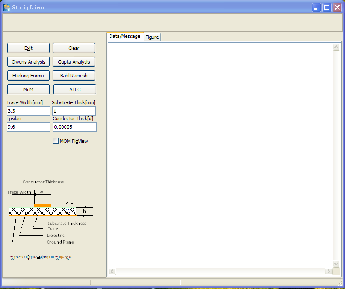Switch to the Data/Message tab
Image resolution: width=345 pixels, height=289 pixels.
(125, 36)
